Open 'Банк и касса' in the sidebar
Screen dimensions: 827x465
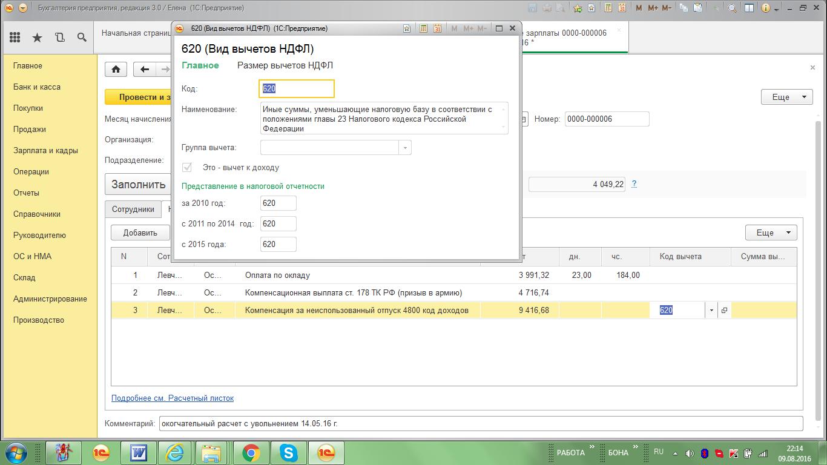point(37,87)
